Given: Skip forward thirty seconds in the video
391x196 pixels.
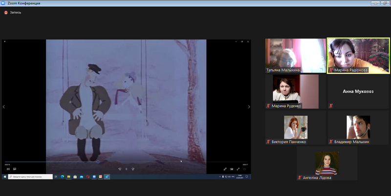Looking at the screenshot, I should [x=133, y=169].
